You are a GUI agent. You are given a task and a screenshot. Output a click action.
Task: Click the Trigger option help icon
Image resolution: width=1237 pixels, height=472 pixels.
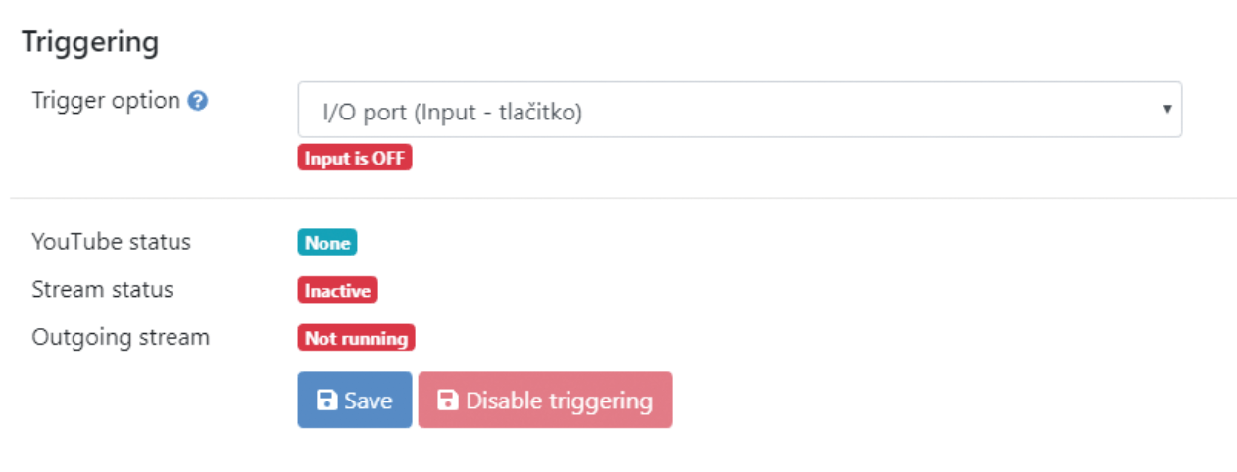pos(197,101)
